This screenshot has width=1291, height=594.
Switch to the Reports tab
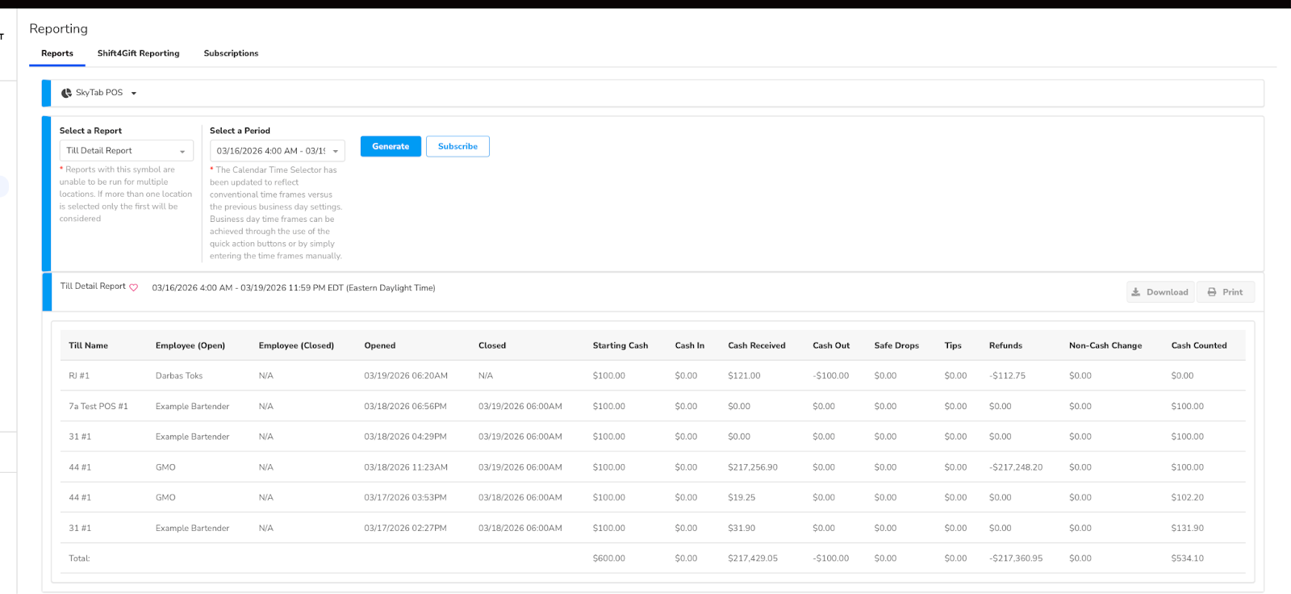point(57,53)
